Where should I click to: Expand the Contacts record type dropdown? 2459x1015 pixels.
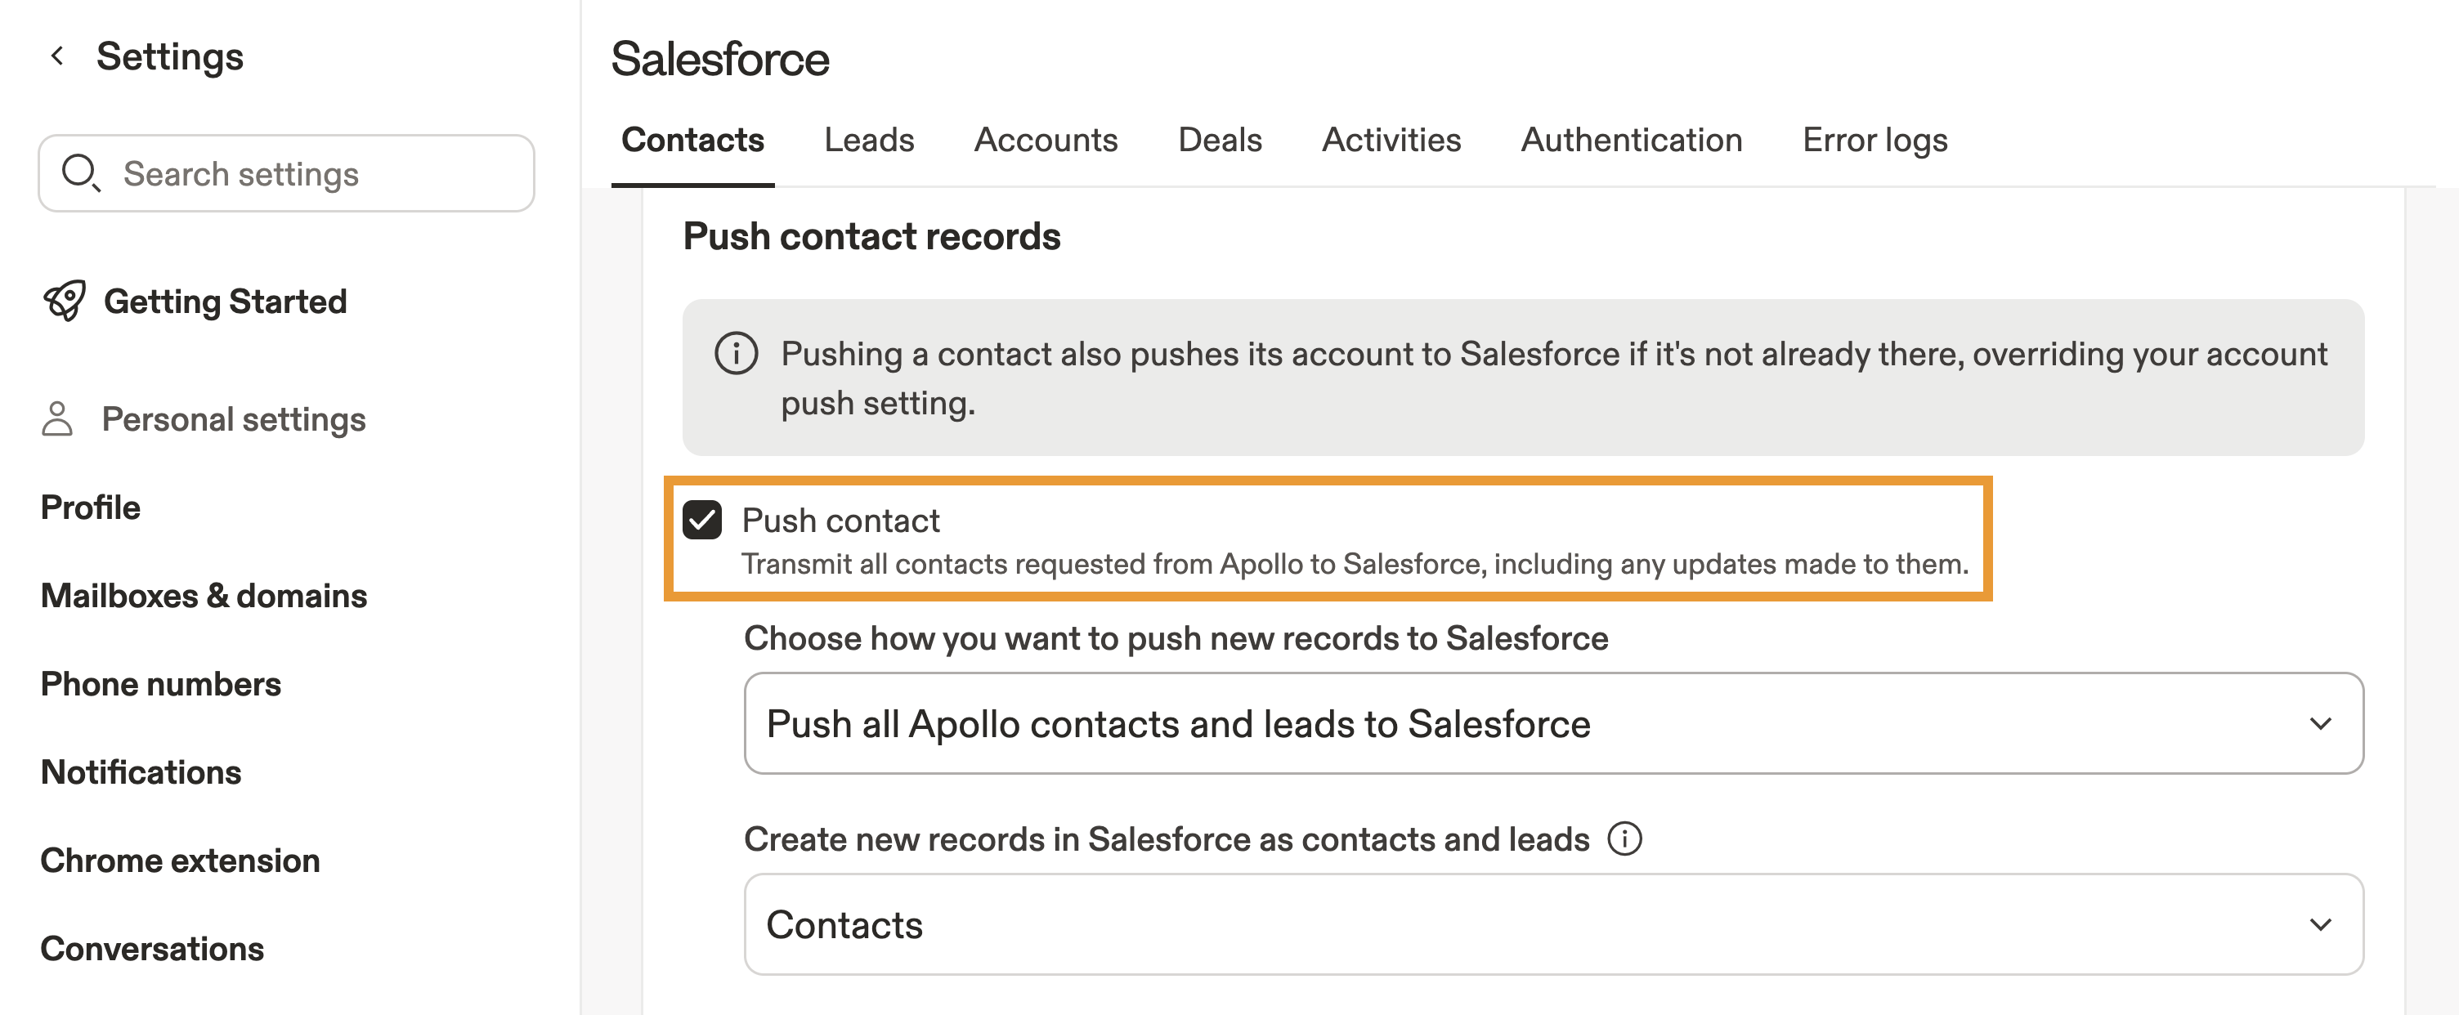(x=1552, y=923)
